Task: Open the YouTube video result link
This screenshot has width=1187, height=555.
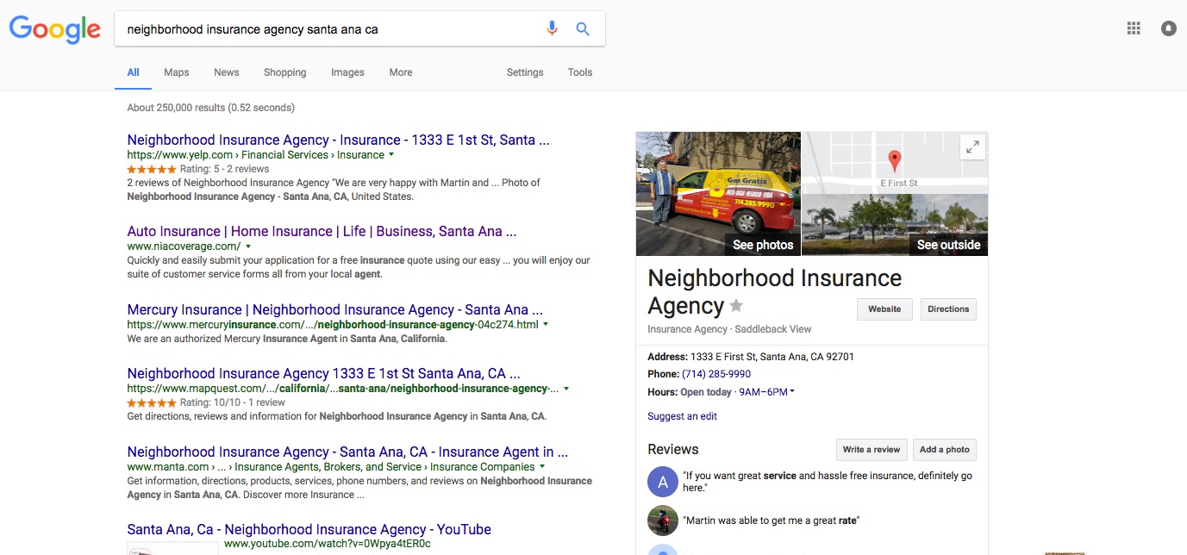Action: point(309,529)
